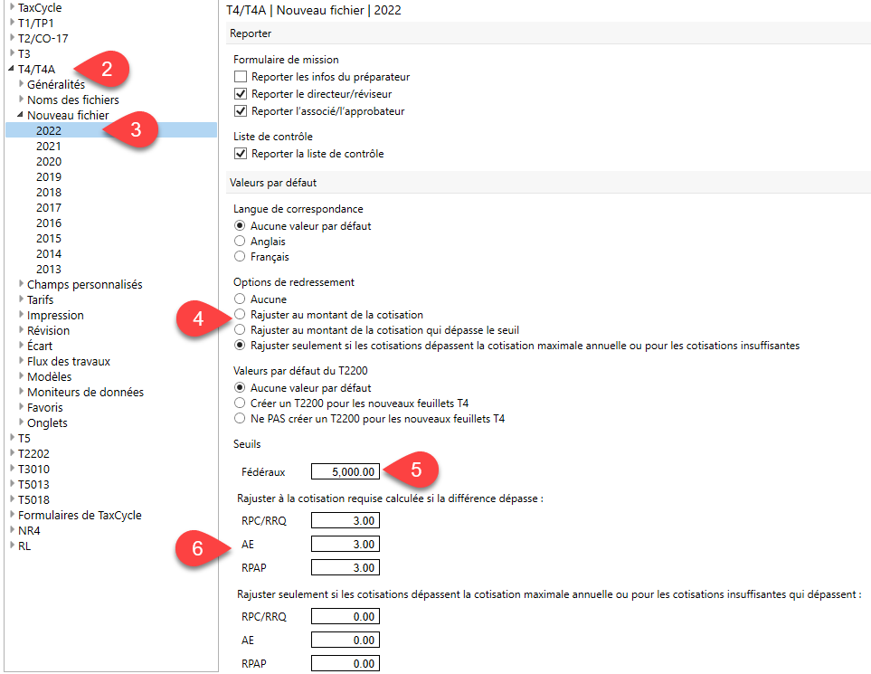Select Aucune redressement option
The height and width of the screenshot is (674, 871).
240,299
